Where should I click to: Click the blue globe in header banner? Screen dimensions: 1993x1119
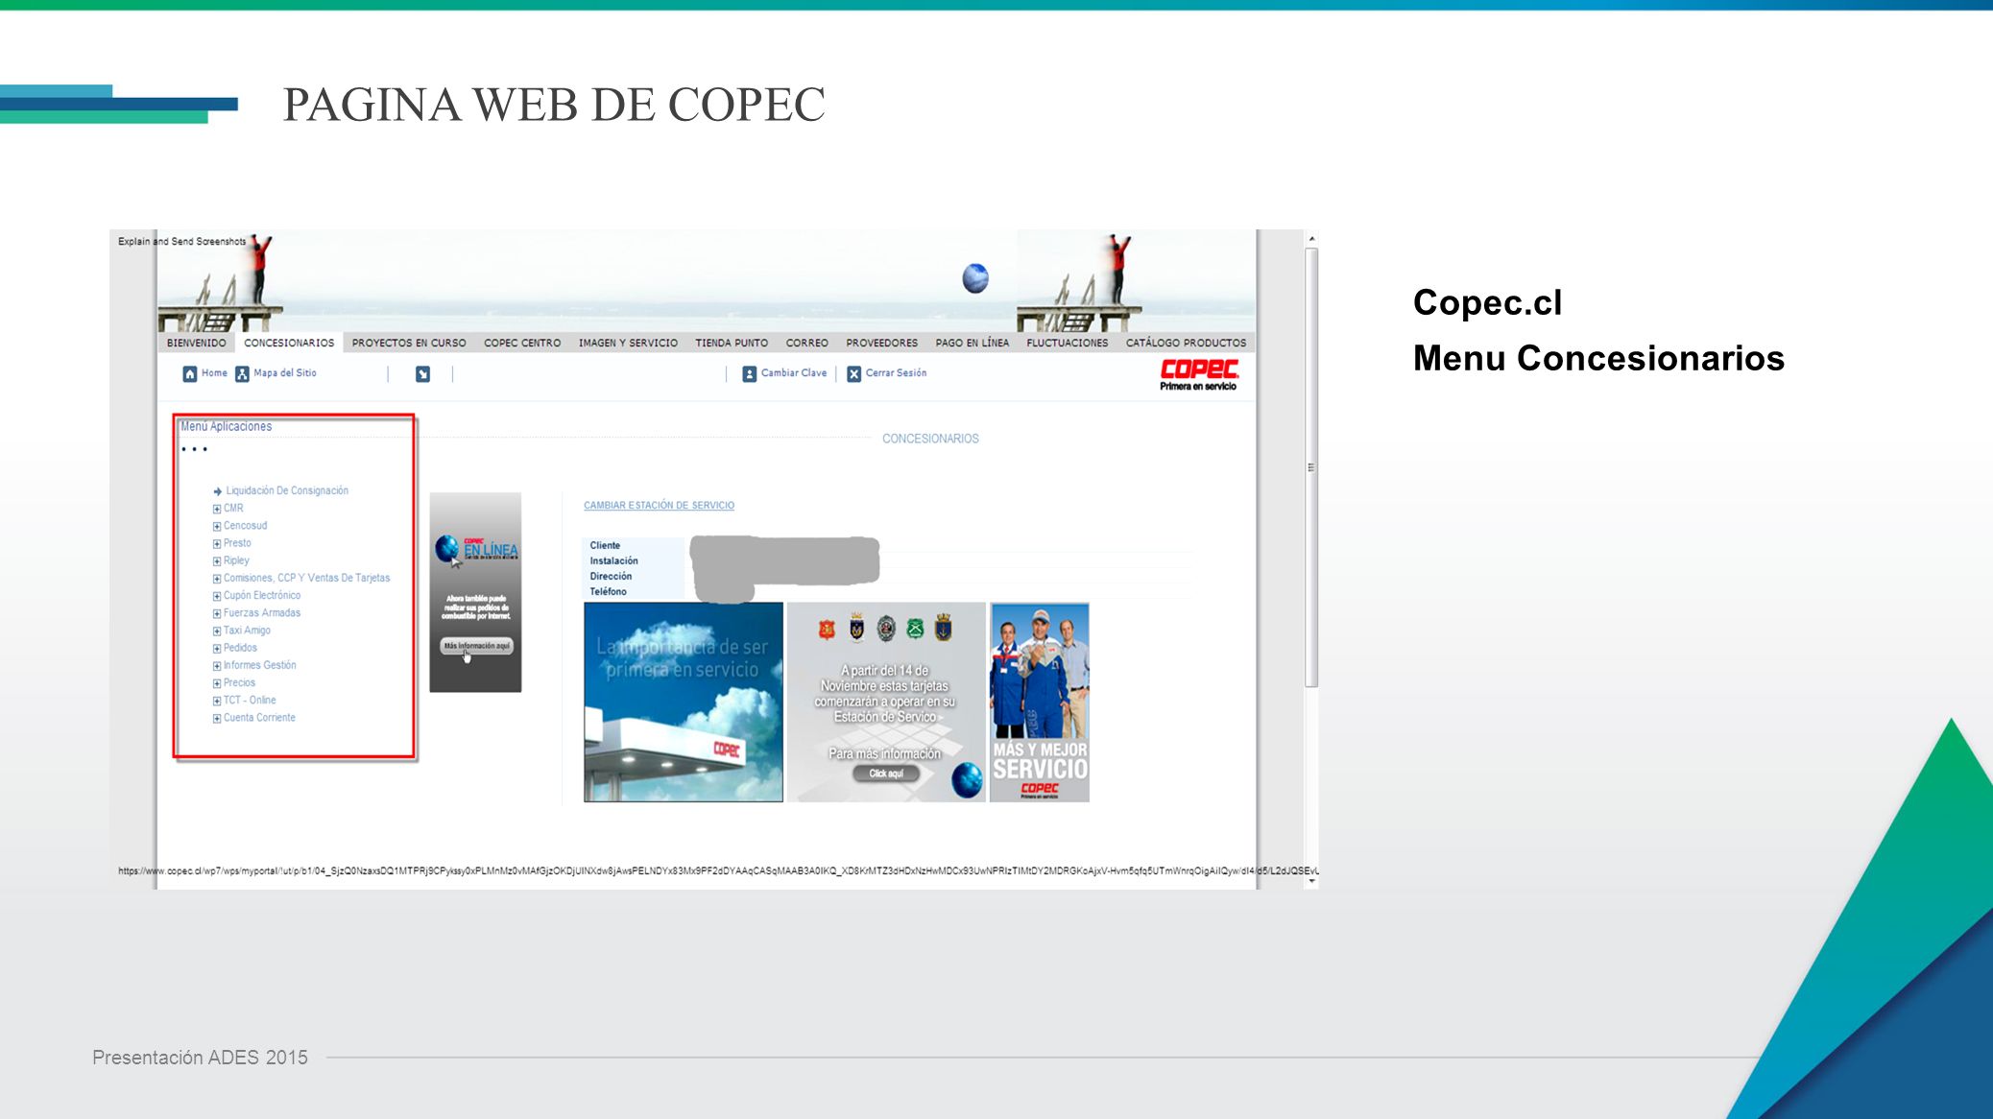point(975,278)
